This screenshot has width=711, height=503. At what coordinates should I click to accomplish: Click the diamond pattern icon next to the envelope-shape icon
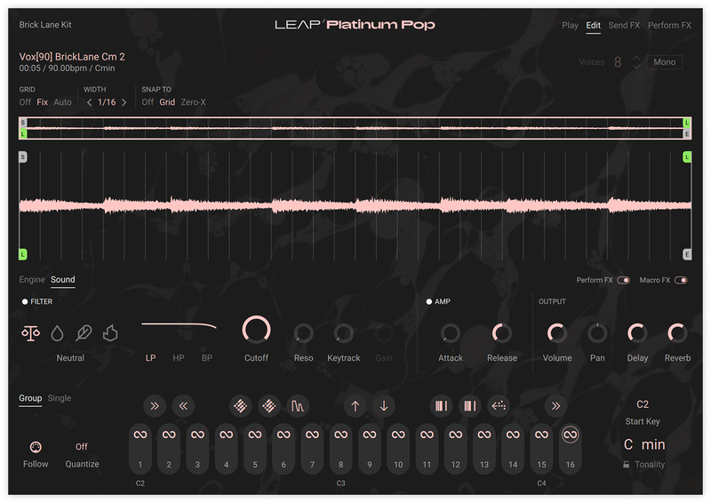269,406
